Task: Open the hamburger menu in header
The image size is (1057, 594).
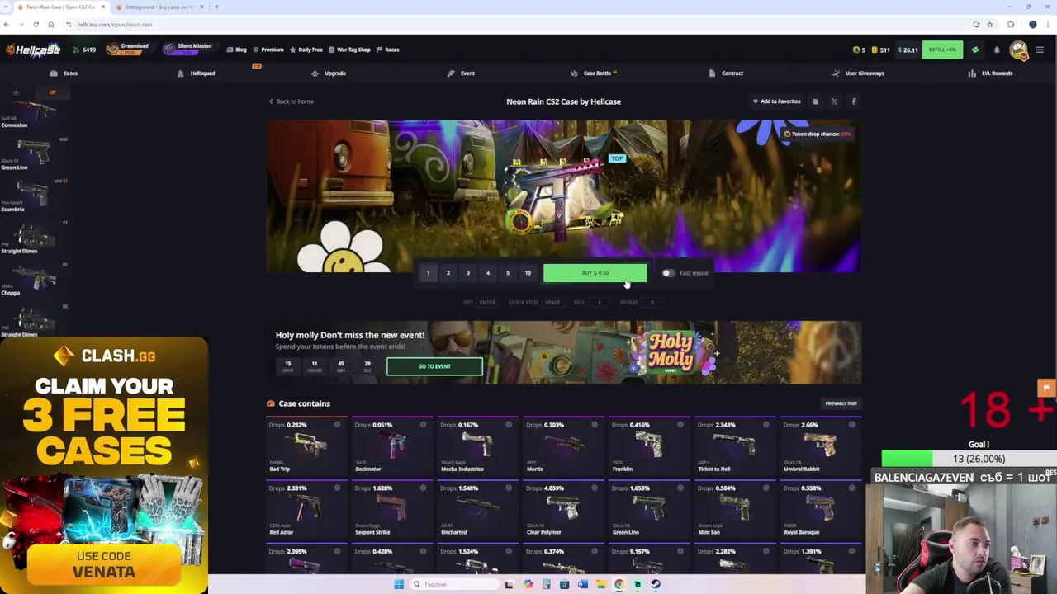Action: (x=1040, y=49)
